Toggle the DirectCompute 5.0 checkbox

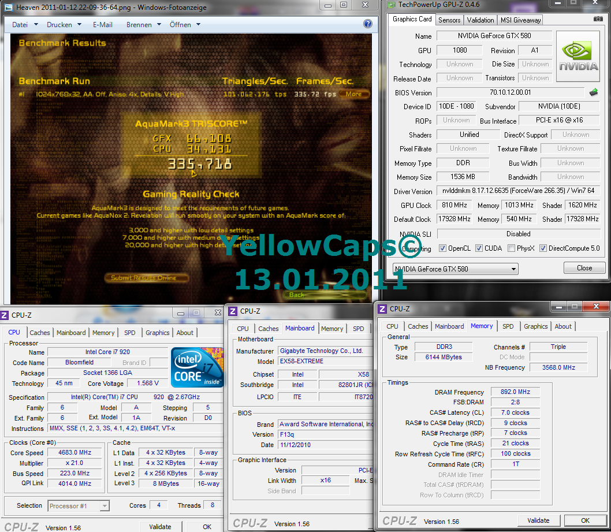(543, 248)
